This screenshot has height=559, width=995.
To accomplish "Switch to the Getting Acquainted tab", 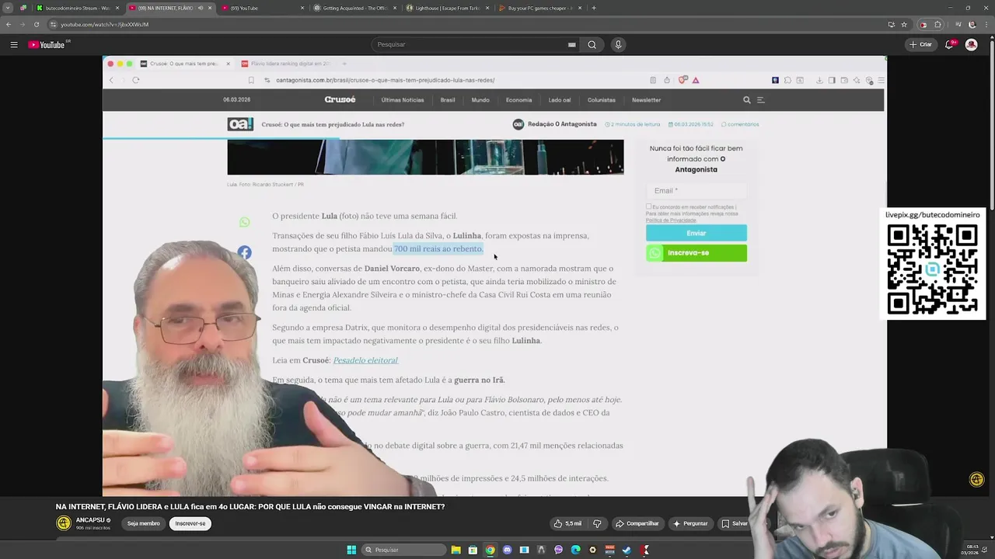I will [x=354, y=8].
